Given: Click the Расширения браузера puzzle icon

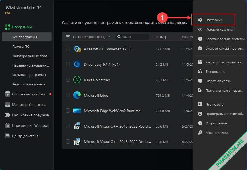Looking at the screenshot, I should point(7,115).
